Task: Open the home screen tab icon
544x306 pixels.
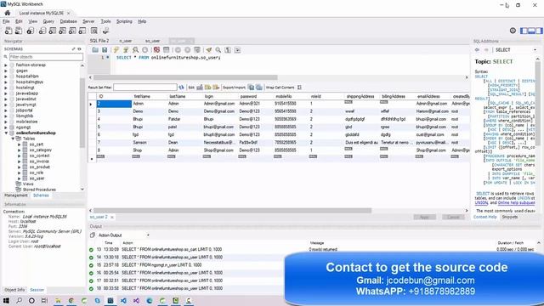Action: pyautogui.click(x=8, y=13)
